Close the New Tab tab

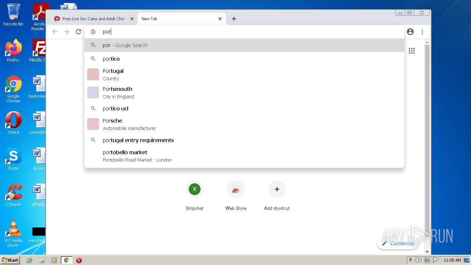(x=220, y=19)
